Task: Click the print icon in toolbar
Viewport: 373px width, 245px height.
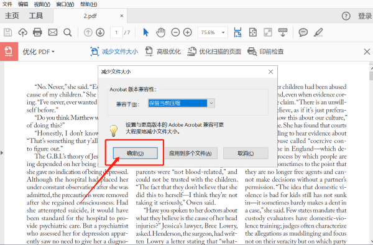Action: click(37, 32)
